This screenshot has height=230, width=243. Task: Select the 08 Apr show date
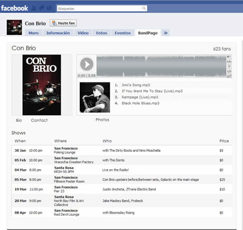[20, 213]
